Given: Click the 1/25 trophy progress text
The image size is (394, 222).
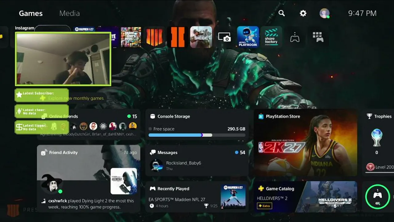Looking at the screenshot, I should [214, 206].
